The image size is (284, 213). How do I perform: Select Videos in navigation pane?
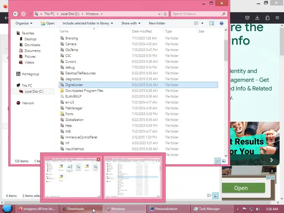29,62
